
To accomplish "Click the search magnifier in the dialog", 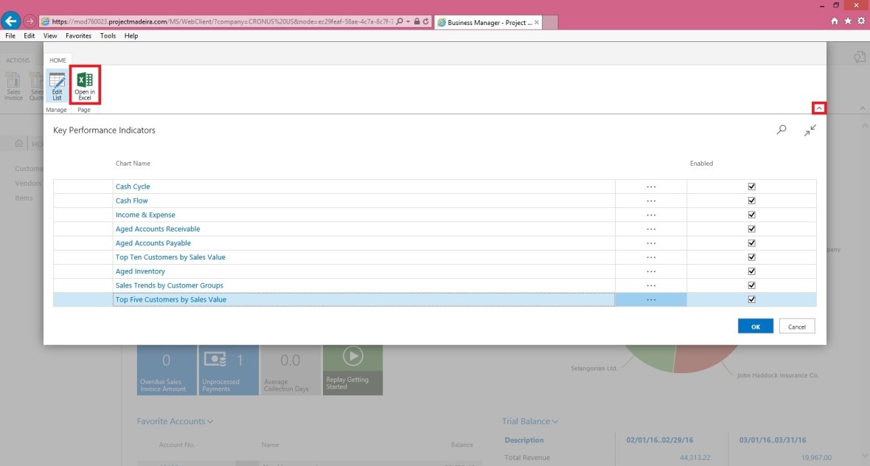I will coord(782,131).
